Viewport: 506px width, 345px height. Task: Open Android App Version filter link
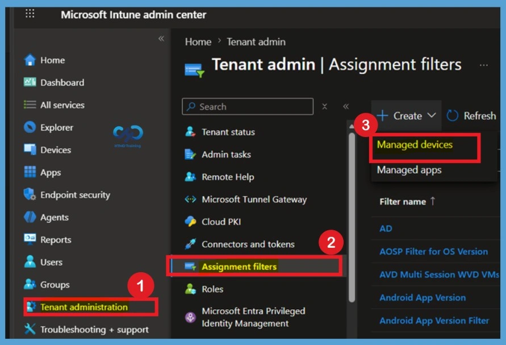pyautogui.click(x=423, y=297)
